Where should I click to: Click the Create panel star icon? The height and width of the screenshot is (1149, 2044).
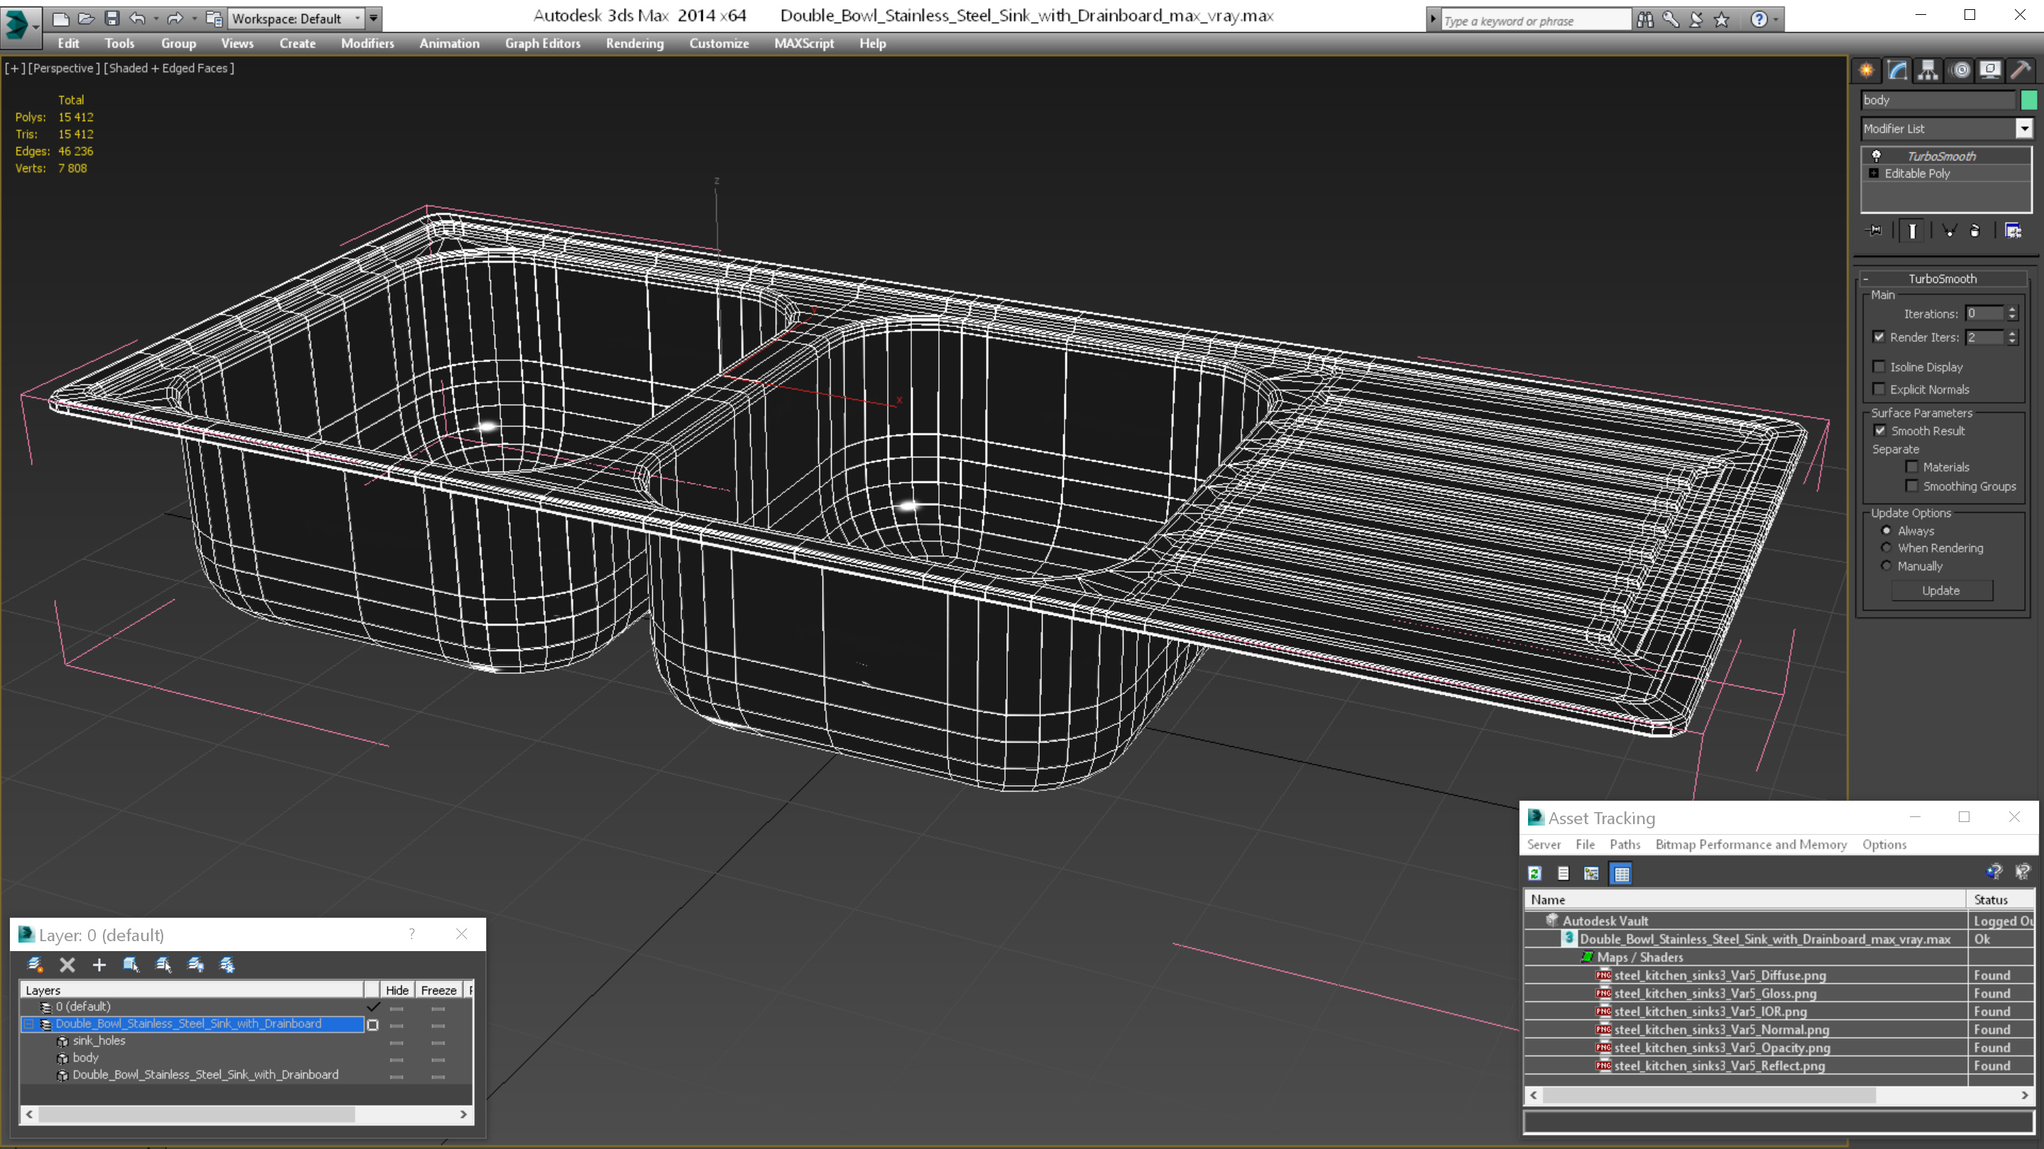(x=1867, y=71)
